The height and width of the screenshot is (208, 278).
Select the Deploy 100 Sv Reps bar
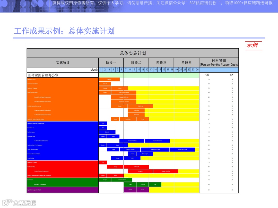tap(155, 149)
